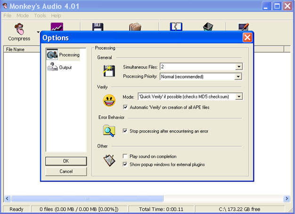Open the Help menu
This screenshot has height=214, width=295.
(x=56, y=16)
